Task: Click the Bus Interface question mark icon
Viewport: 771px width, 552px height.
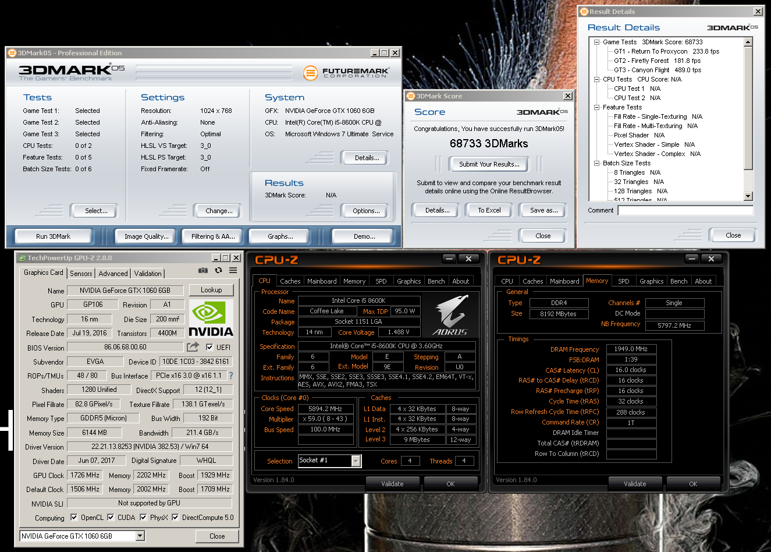Action: (x=231, y=376)
